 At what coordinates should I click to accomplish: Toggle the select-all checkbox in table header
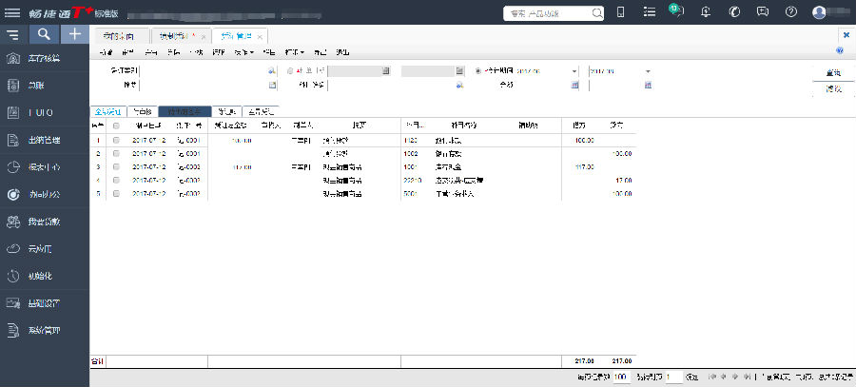(x=116, y=126)
